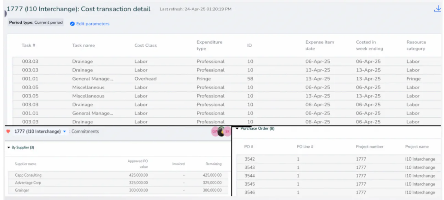Click the ID cell showing 58
The image size is (444, 200).
[x=250, y=79]
